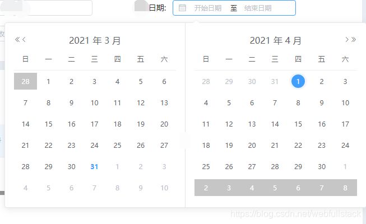Go to previous year with double-left arrow

17,39
